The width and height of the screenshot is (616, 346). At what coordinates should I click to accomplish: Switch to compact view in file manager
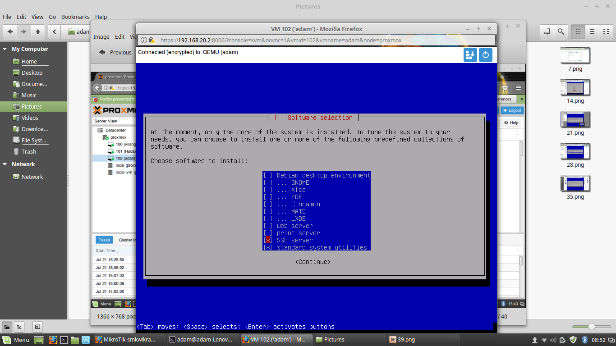(606, 32)
